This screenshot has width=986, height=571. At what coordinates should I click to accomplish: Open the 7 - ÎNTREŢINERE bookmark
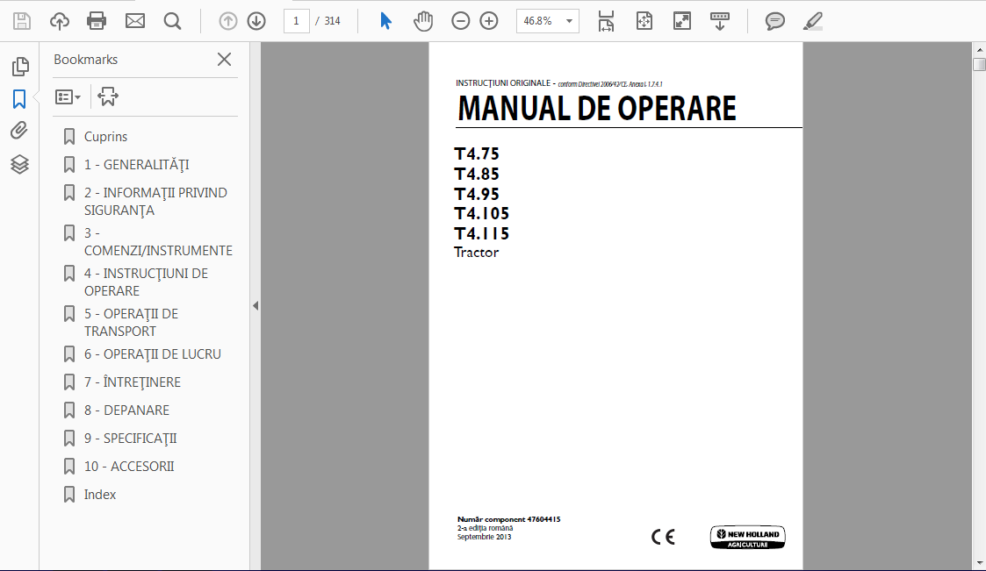point(132,382)
